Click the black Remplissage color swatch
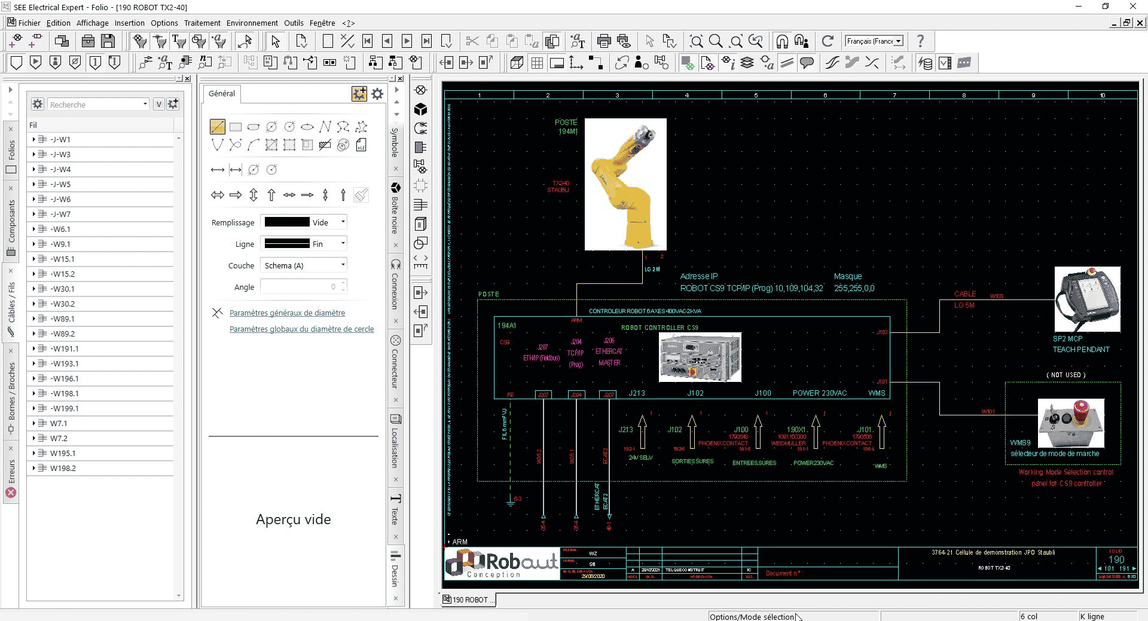This screenshot has height=621, width=1148. coord(287,222)
